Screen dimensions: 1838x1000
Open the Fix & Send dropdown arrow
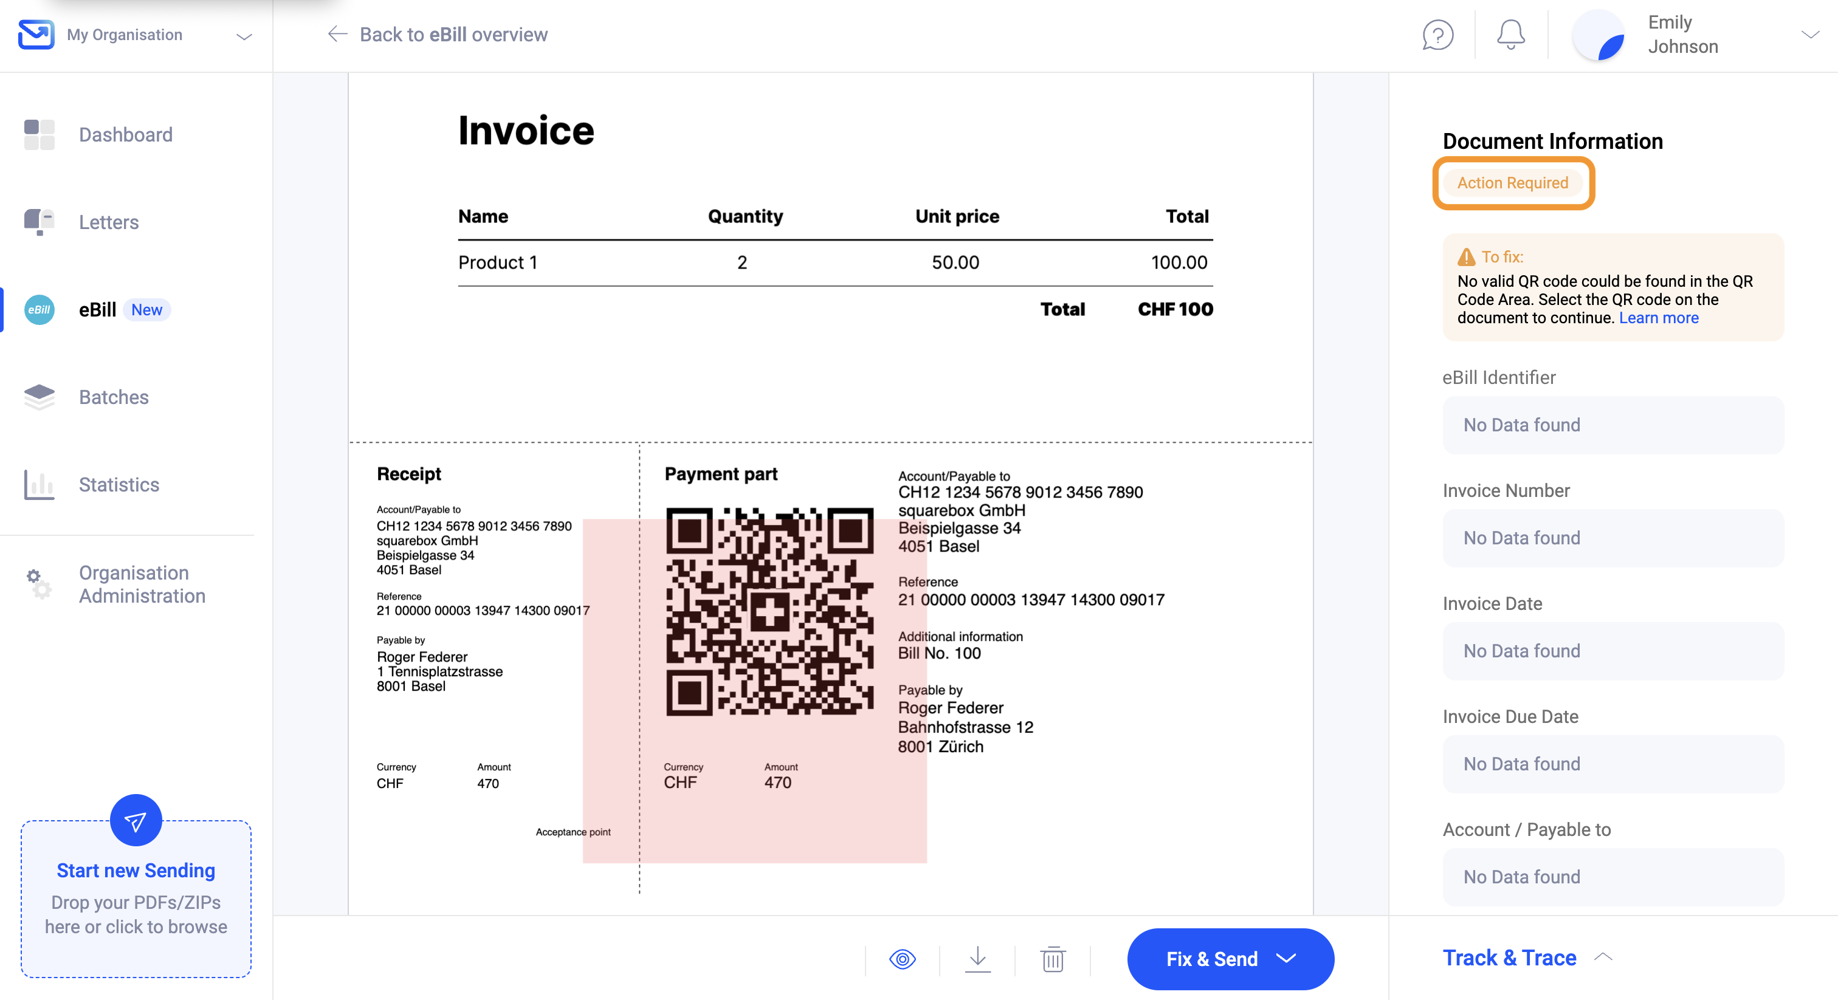[x=1286, y=959]
